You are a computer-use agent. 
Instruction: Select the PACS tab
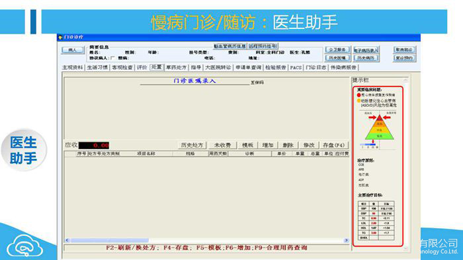click(296, 67)
